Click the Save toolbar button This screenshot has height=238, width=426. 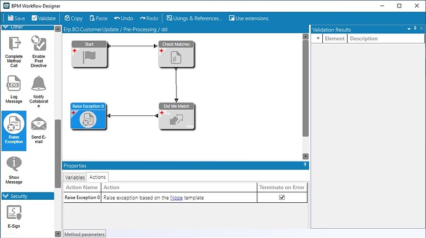(16, 18)
